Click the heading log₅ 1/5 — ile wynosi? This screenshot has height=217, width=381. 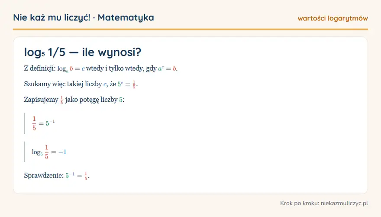[83, 52]
